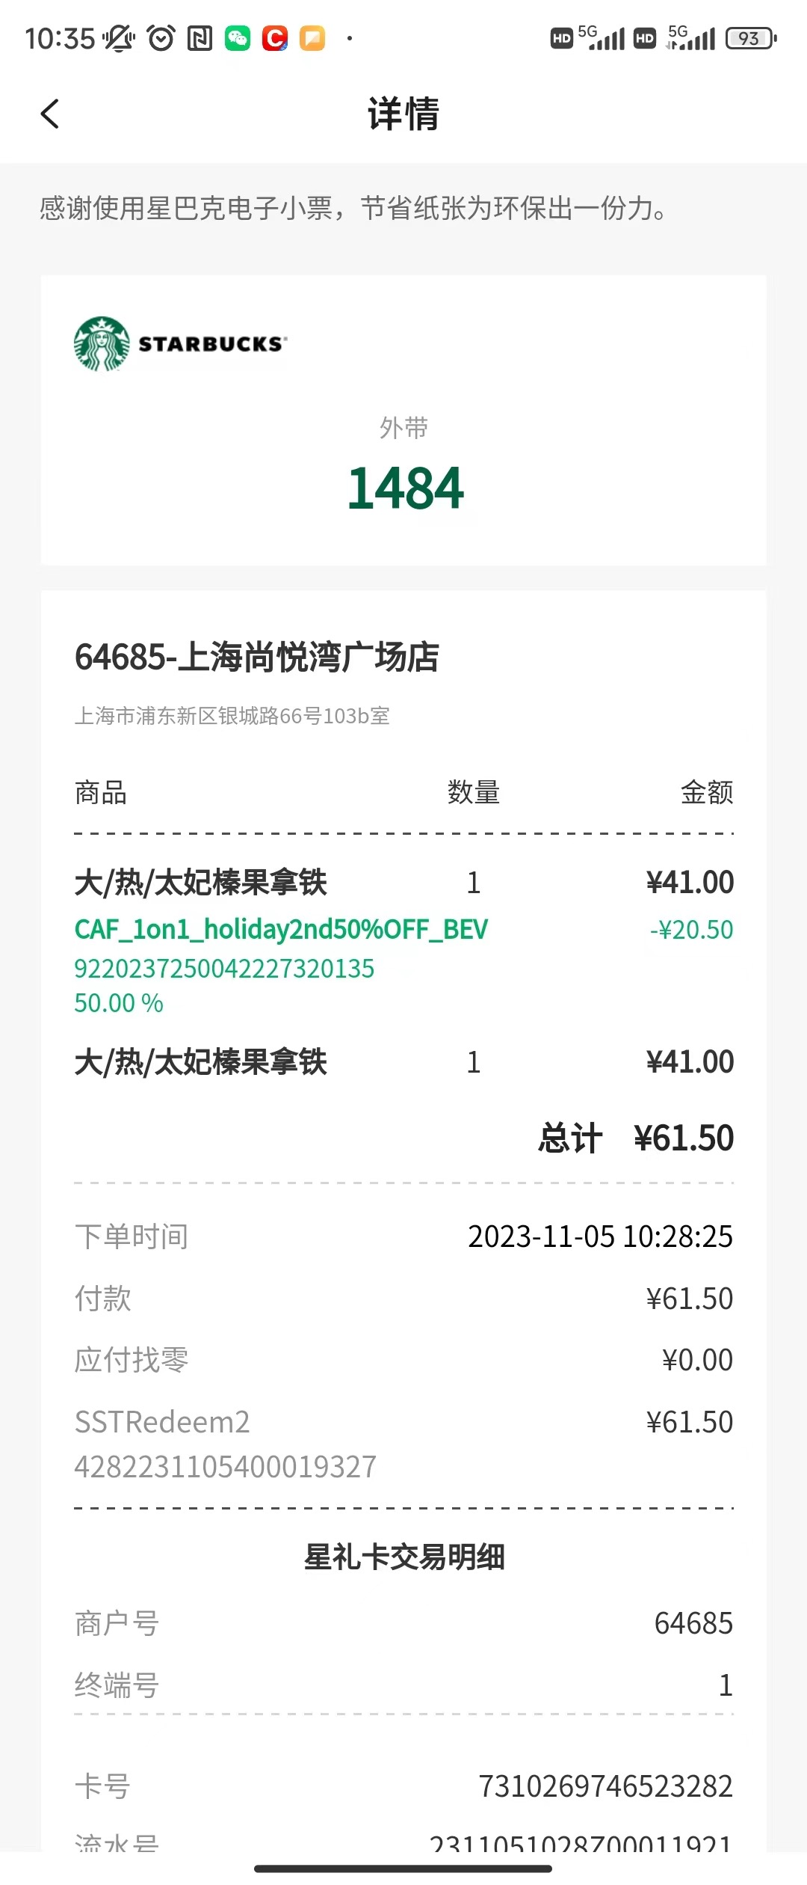Tap the NFC status bar icon

click(200, 38)
